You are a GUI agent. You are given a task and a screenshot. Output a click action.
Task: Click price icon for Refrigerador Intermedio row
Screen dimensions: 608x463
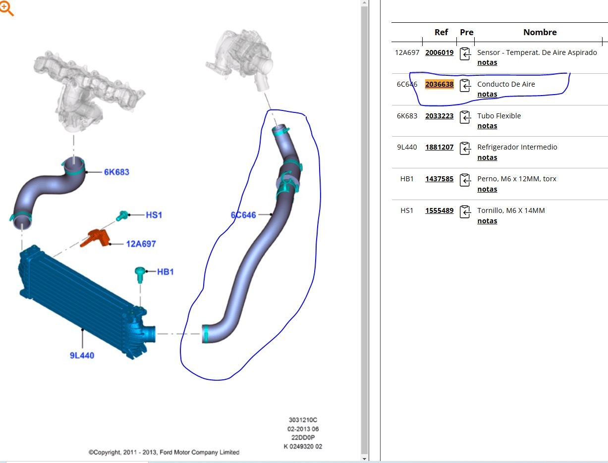(465, 148)
